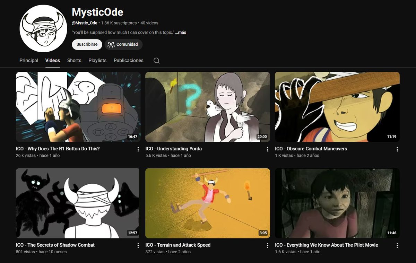
Task: Click the MysticOde channel name heading
Action: click(x=97, y=12)
